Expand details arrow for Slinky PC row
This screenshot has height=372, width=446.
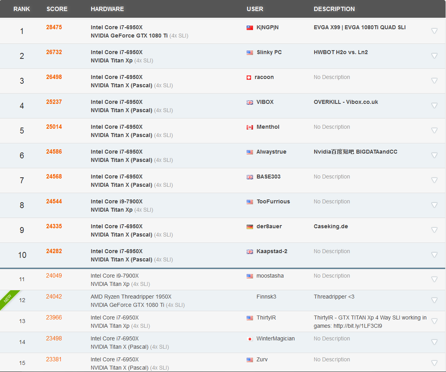click(x=434, y=56)
